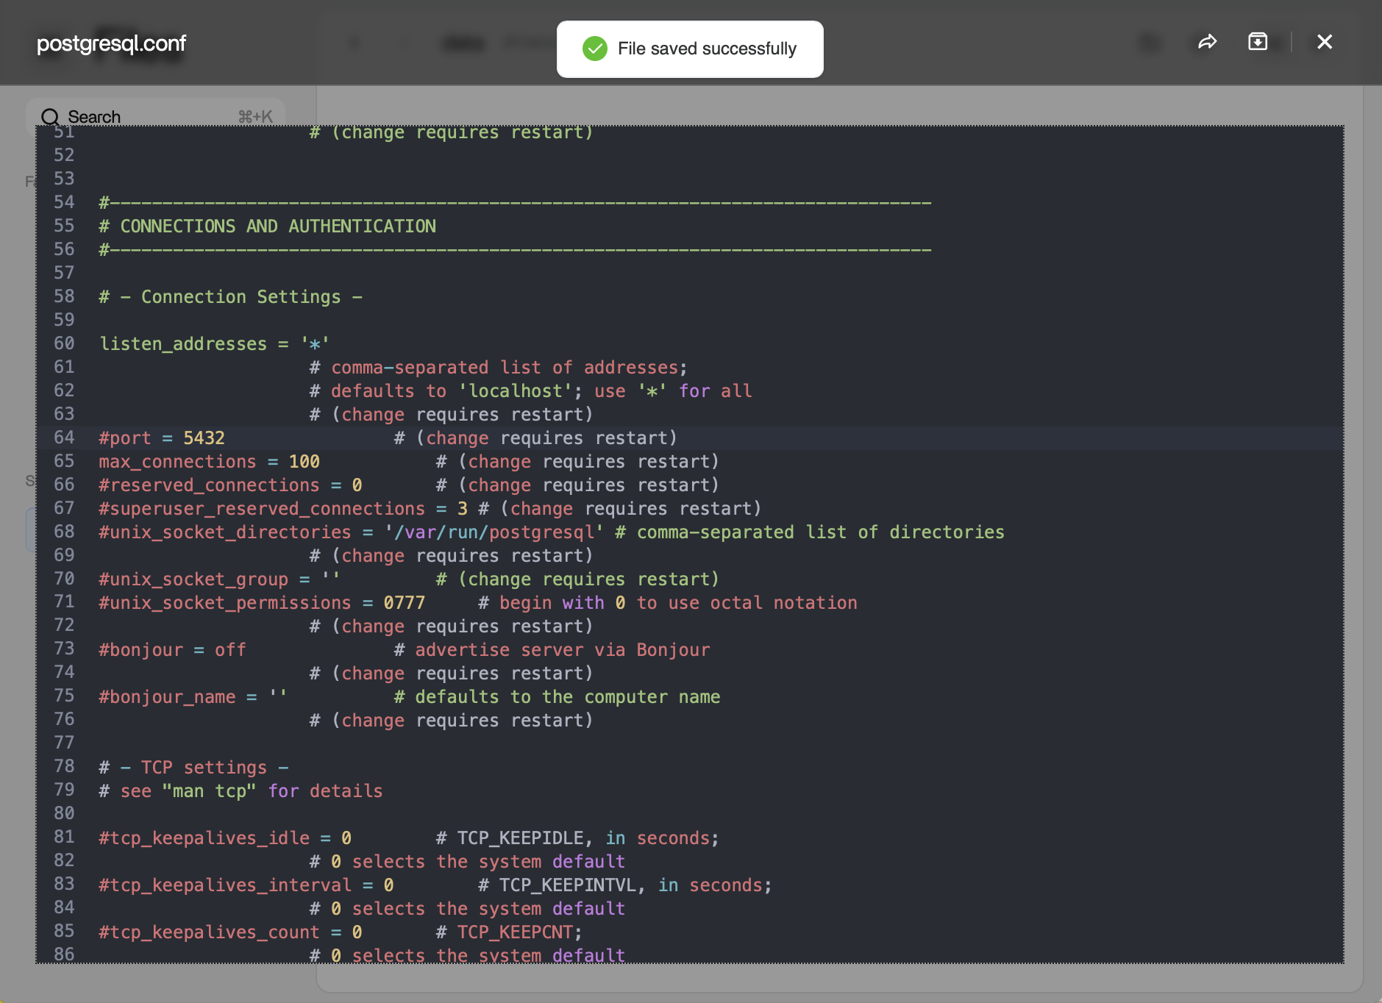Click the TCP_KEEPIDLE comment text
1382x1003 pixels.
577,838
